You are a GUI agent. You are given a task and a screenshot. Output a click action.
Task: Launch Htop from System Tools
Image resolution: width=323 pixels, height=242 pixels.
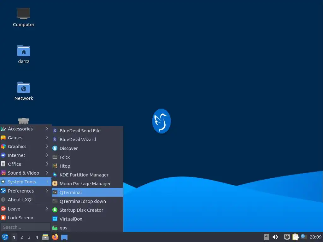(88, 166)
